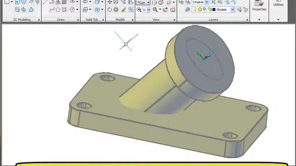Image resolution: width=296 pixels, height=166 pixels.
Task: Open the Properties panel button
Action: tap(259, 6)
